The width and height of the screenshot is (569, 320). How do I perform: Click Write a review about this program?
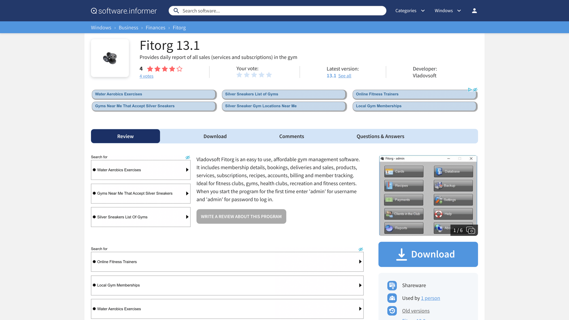point(241,217)
